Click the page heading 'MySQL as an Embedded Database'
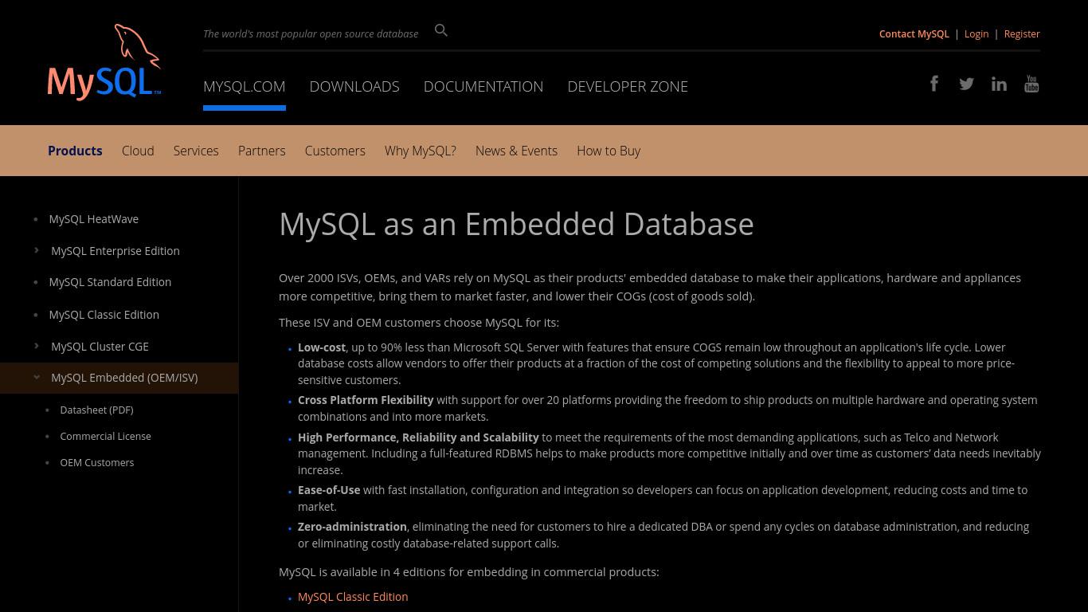The width and height of the screenshot is (1088, 612). click(x=516, y=224)
